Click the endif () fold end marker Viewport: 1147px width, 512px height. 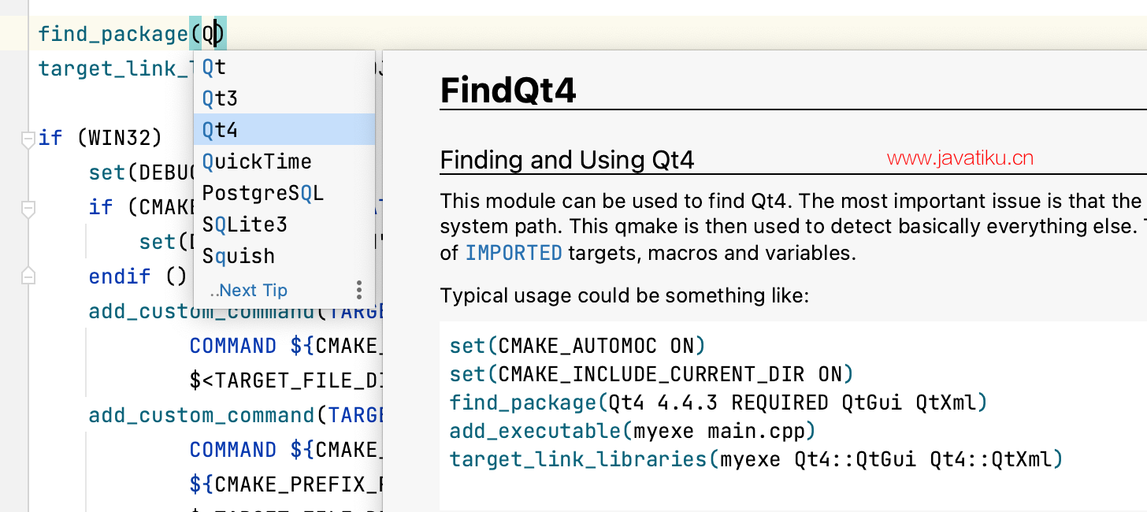(28, 276)
